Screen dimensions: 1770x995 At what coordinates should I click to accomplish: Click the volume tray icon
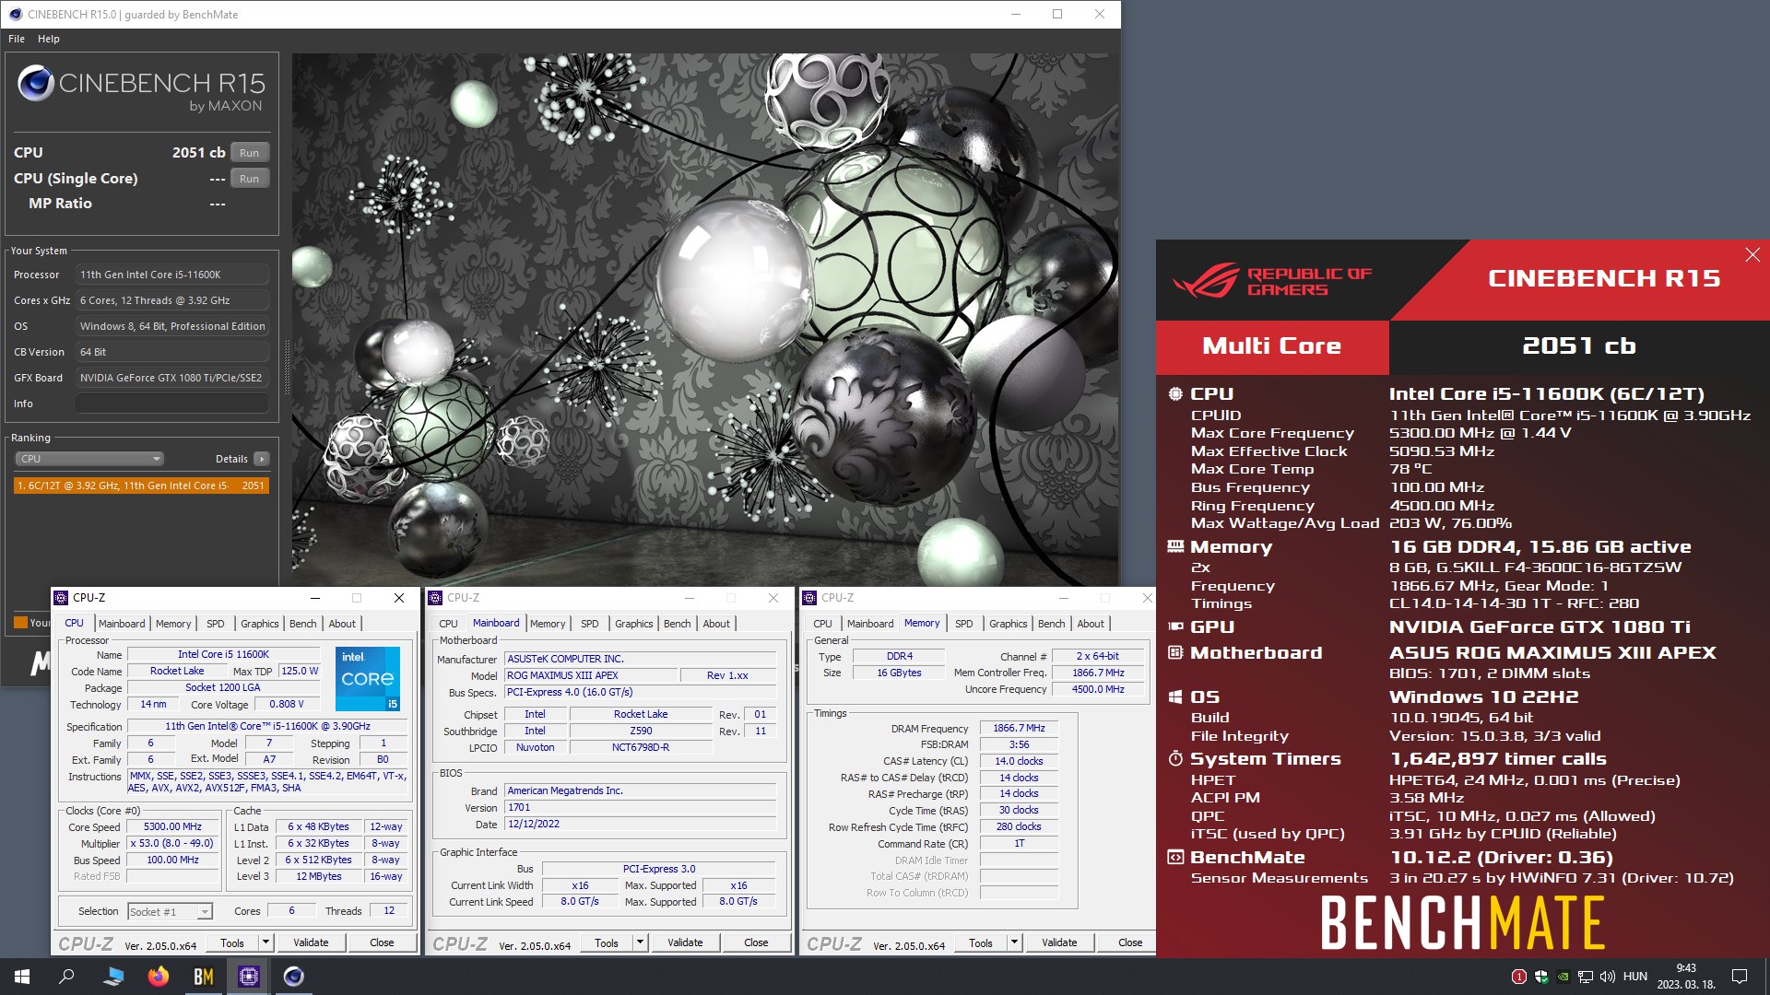point(1608,977)
